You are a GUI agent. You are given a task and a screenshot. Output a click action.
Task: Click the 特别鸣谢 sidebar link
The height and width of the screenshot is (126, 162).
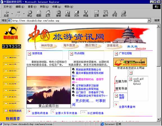click(15, 111)
